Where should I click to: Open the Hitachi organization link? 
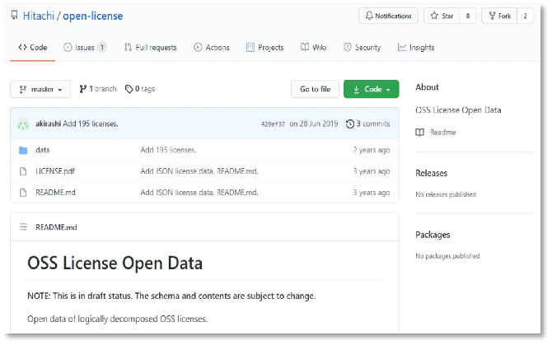(40, 16)
